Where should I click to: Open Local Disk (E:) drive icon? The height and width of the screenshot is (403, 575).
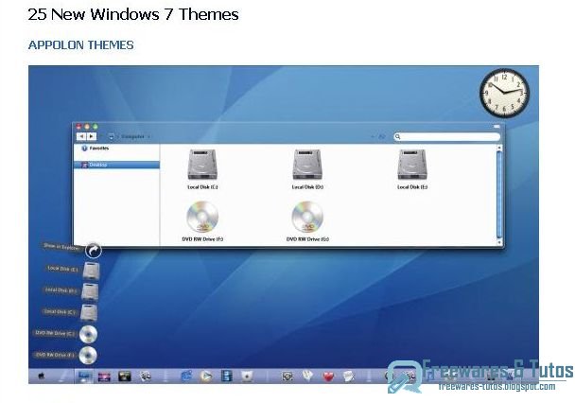click(x=411, y=165)
